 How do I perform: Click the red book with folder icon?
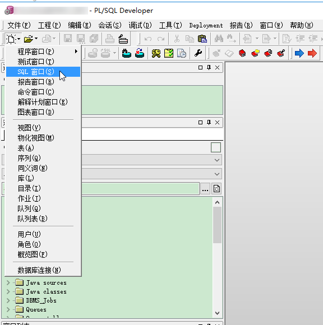(x=255, y=53)
